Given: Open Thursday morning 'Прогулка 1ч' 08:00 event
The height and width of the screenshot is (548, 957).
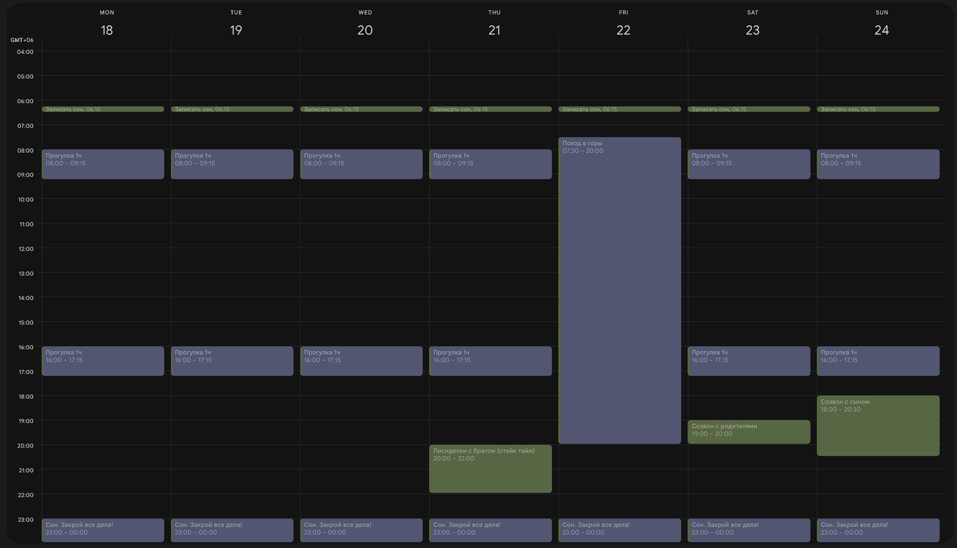Looking at the screenshot, I should (x=490, y=164).
